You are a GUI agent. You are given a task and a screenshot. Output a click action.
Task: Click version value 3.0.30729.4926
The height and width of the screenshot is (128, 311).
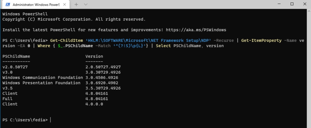[103, 72]
